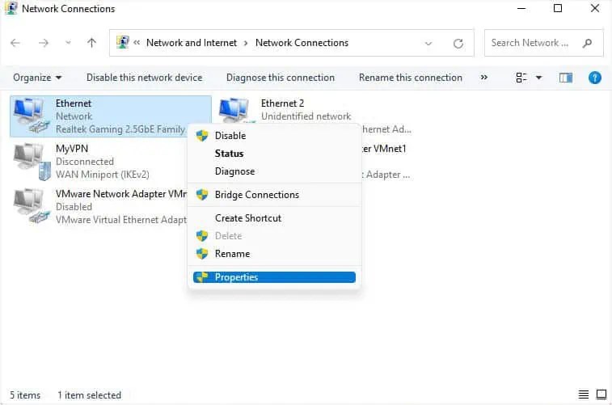The height and width of the screenshot is (405, 612).
Task: Switch to large icons view in status bar
Action: (x=601, y=394)
